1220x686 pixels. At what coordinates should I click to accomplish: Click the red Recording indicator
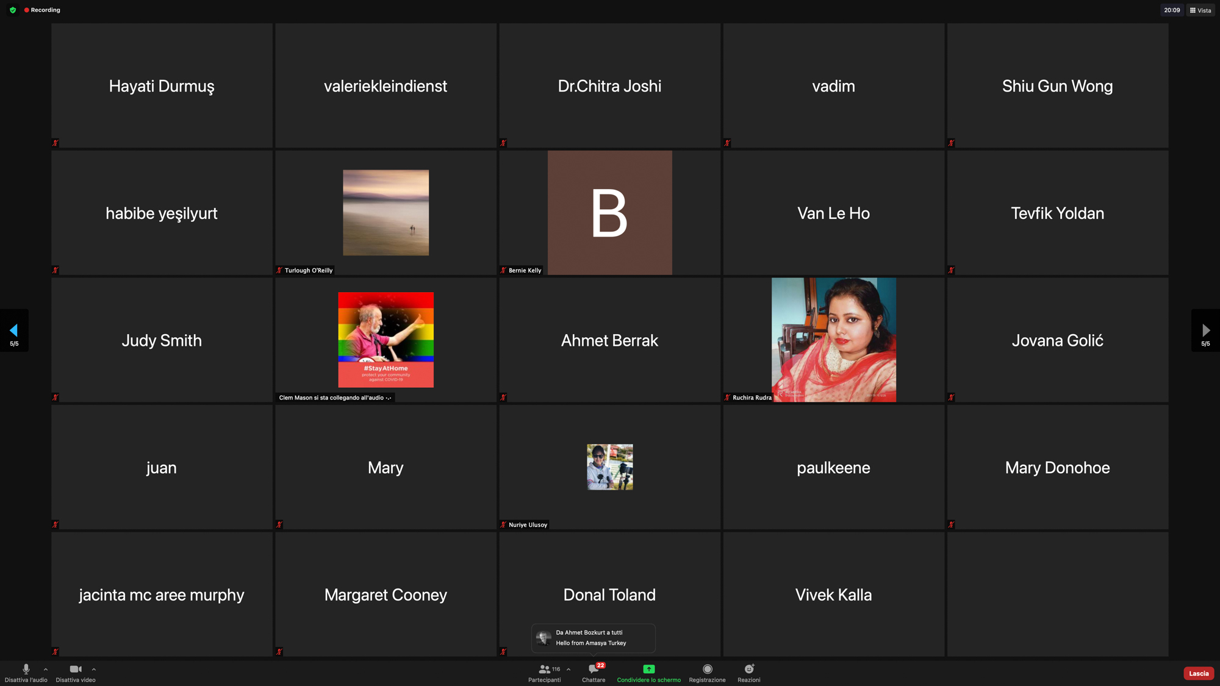click(42, 10)
